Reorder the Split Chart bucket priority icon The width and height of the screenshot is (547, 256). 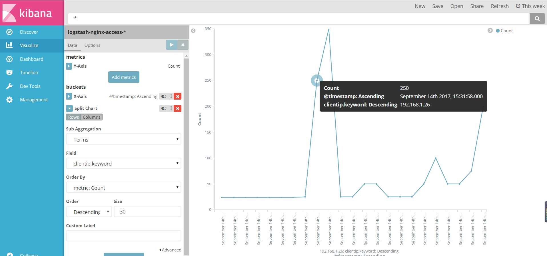(x=171, y=108)
